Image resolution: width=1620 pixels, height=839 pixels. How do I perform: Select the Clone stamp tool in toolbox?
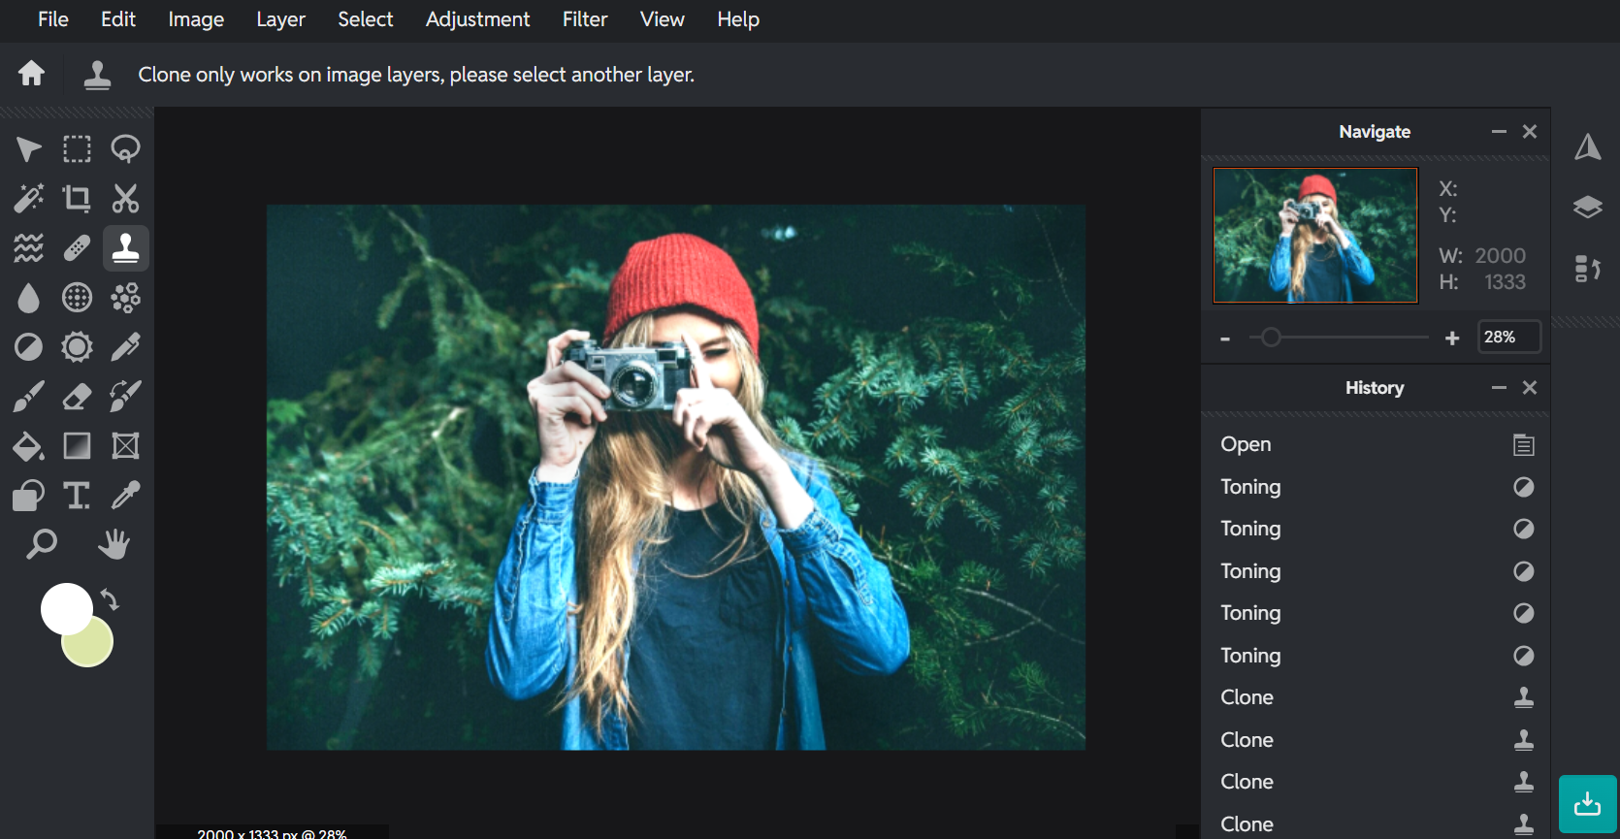coord(126,248)
